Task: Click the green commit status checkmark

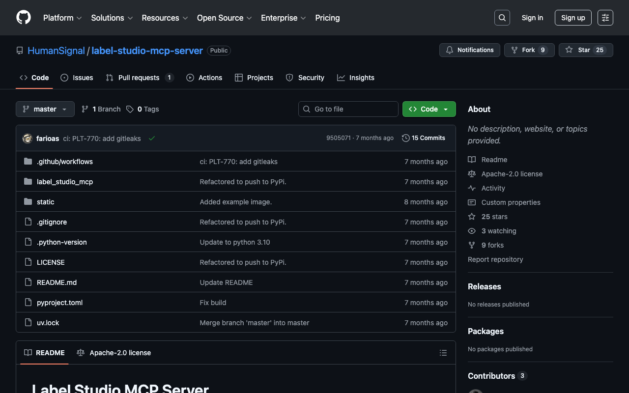Action: [x=152, y=139]
